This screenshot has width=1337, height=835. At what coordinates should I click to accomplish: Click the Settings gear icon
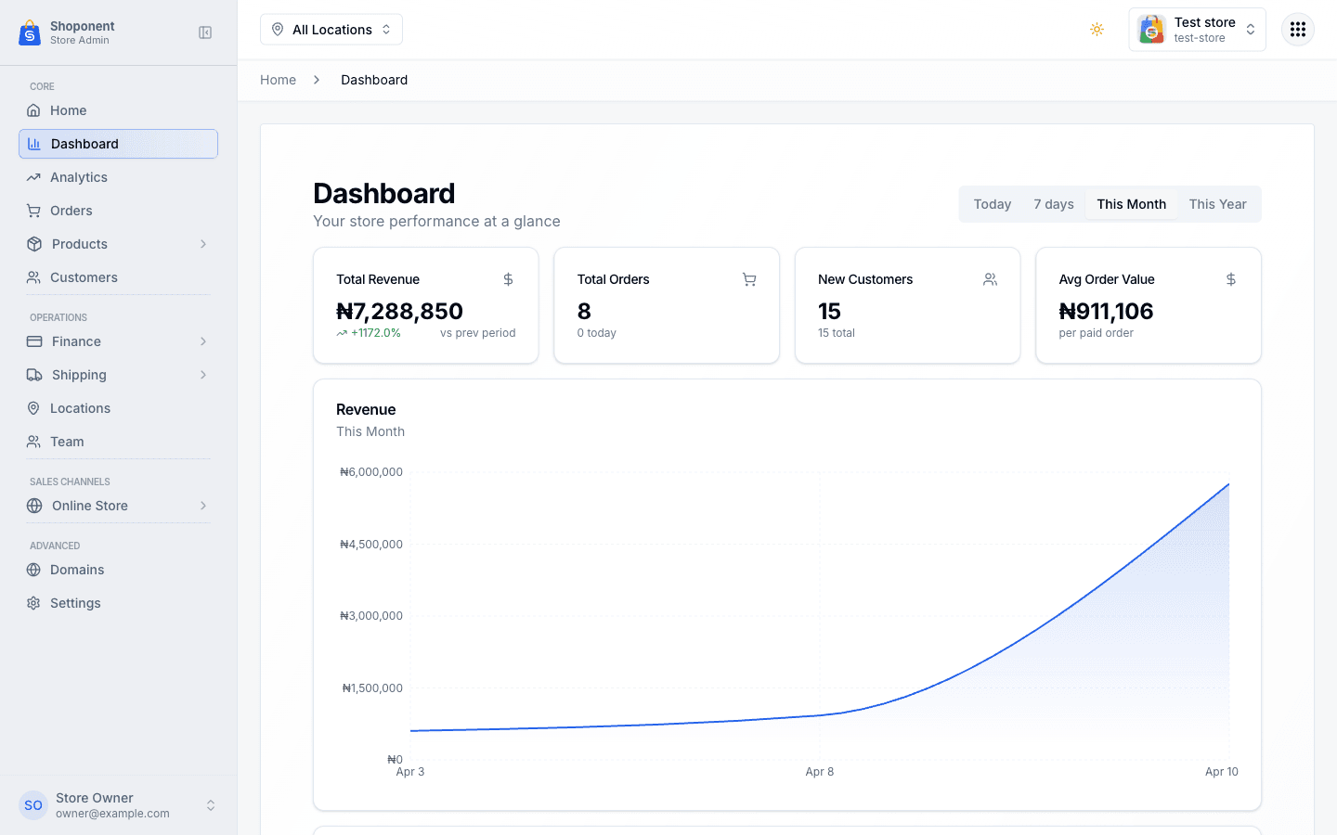[x=33, y=603]
